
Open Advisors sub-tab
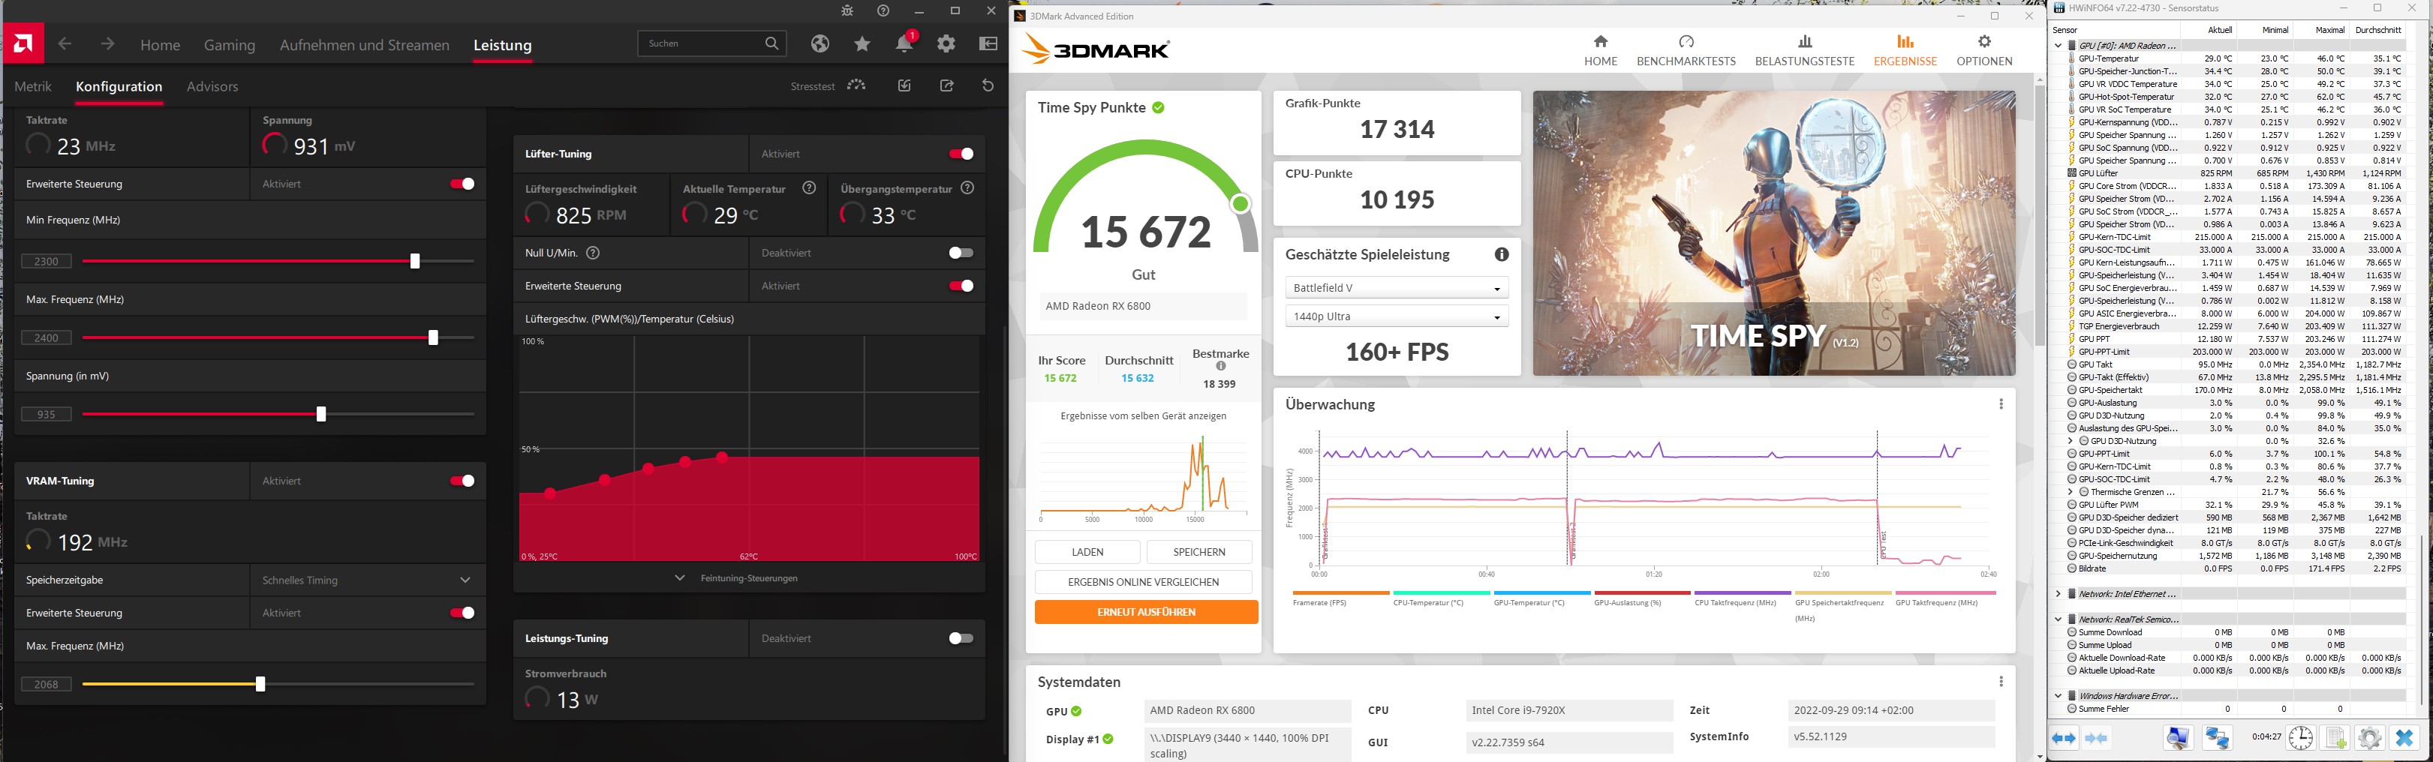[212, 86]
